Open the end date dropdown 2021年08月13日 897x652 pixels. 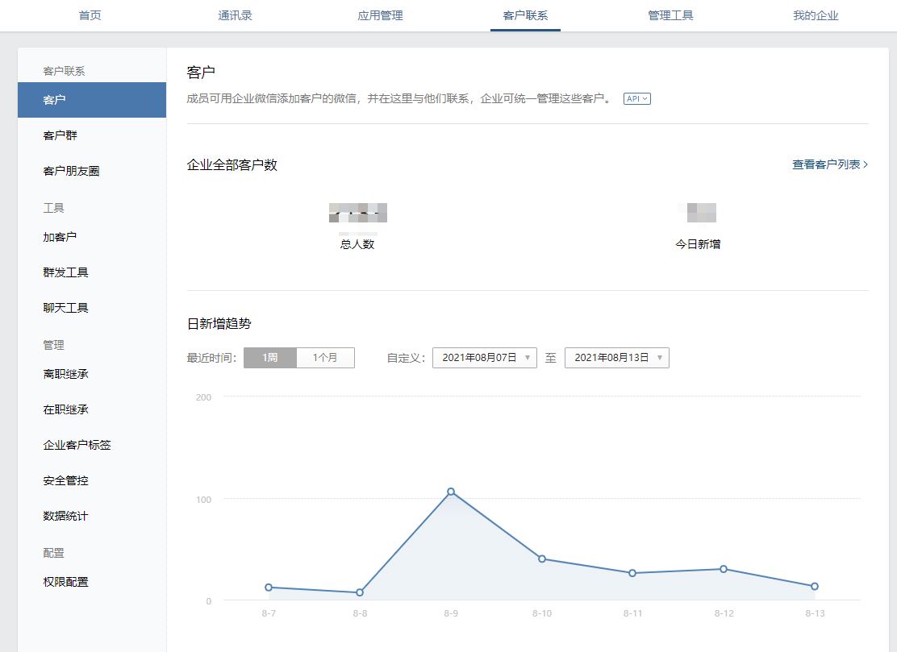(616, 358)
